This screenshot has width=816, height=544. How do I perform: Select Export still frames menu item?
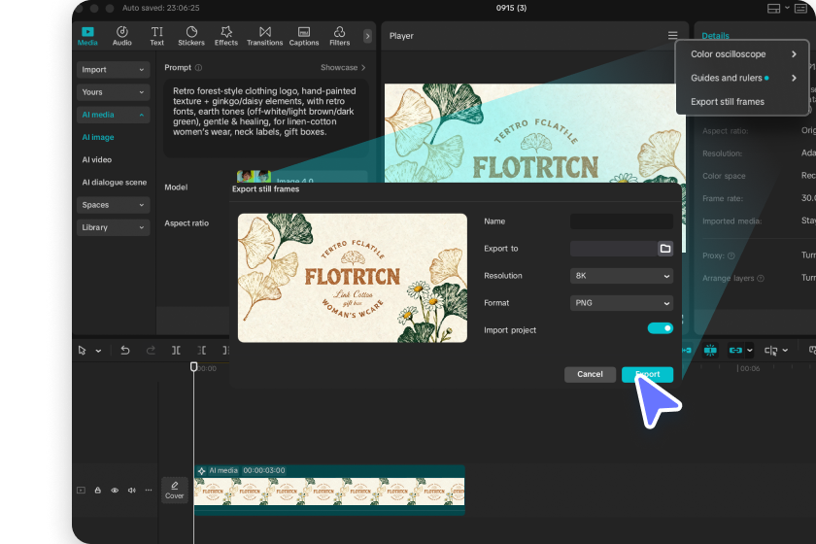(728, 101)
